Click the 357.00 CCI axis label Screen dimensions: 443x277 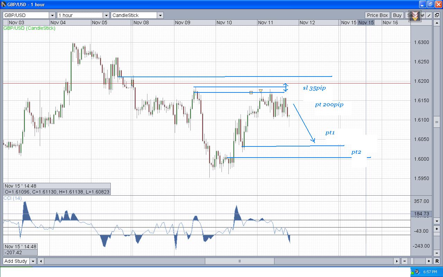pos(421,201)
